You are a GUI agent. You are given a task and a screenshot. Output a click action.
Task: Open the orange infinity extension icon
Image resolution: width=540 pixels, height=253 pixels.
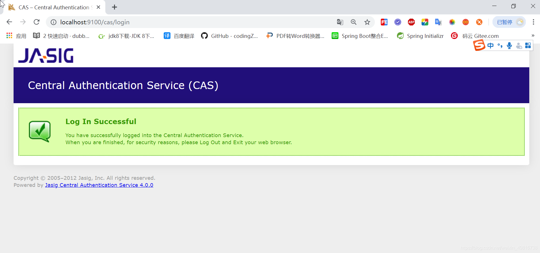(466, 22)
